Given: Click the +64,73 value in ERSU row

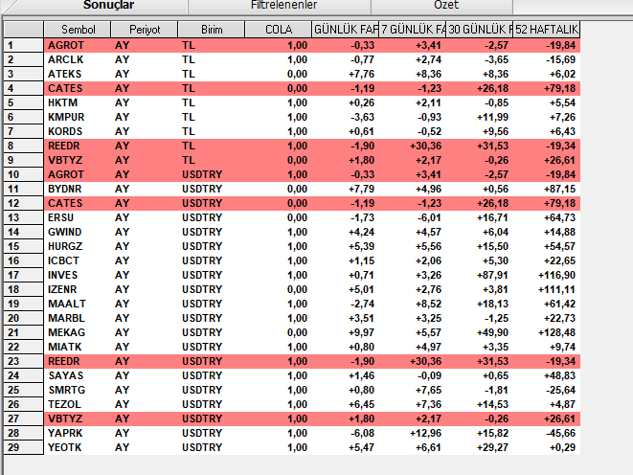Looking at the screenshot, I should 559,217.
